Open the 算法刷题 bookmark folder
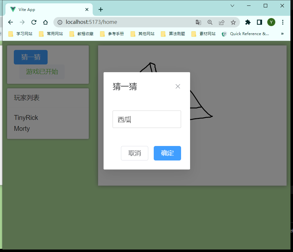293x252 pixels. point(173,34)
